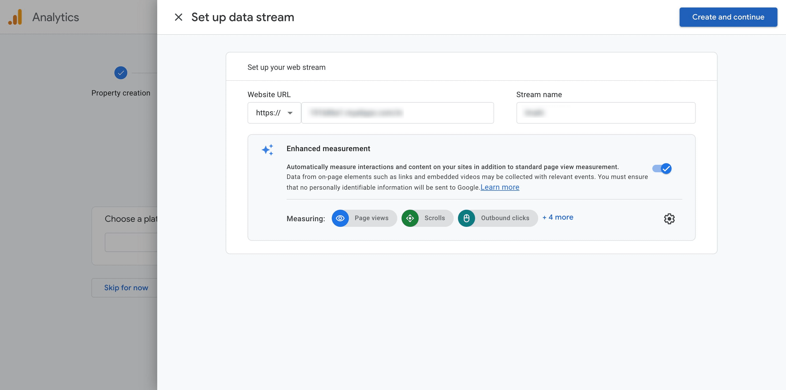This screenshot has height=390, width=786.
Task: Select the Page views eye icon
Action: point(340,218)
